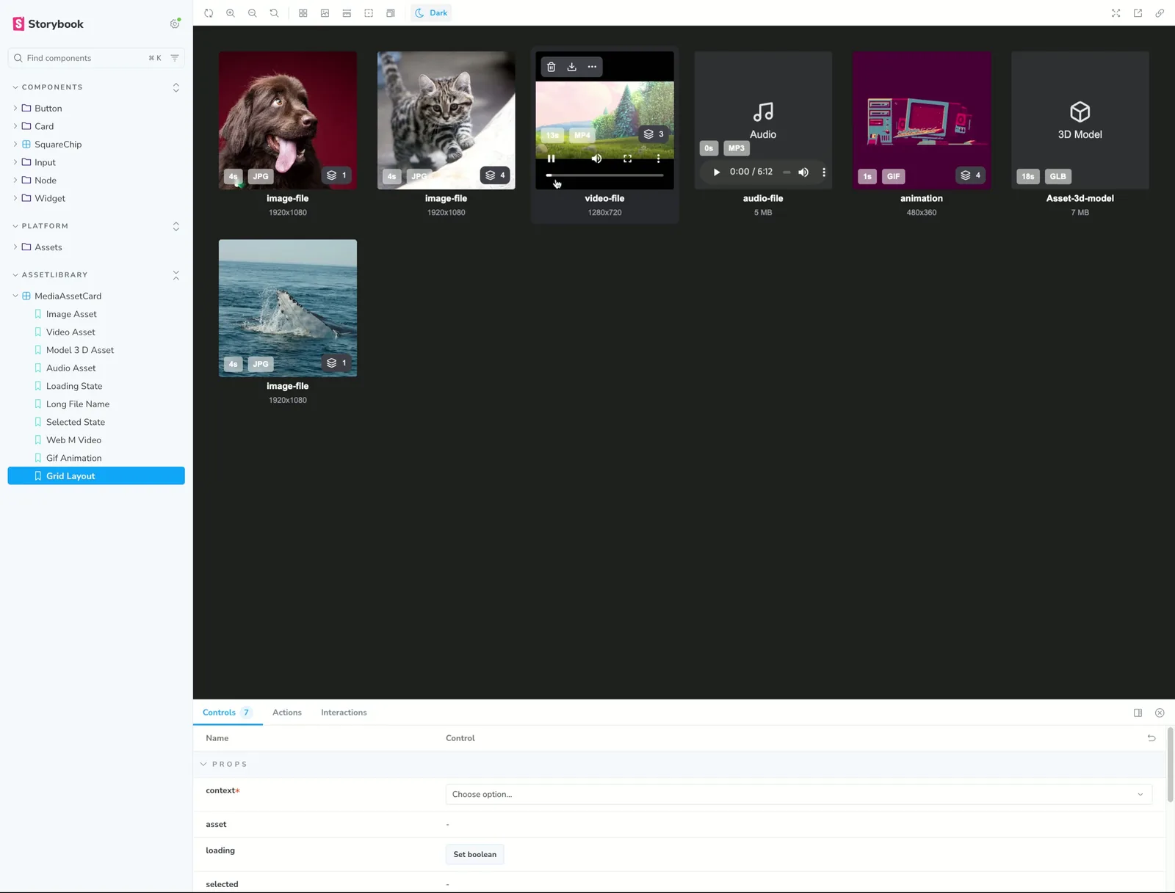Reset controls to defaults icon

(x=1151, y=738)
